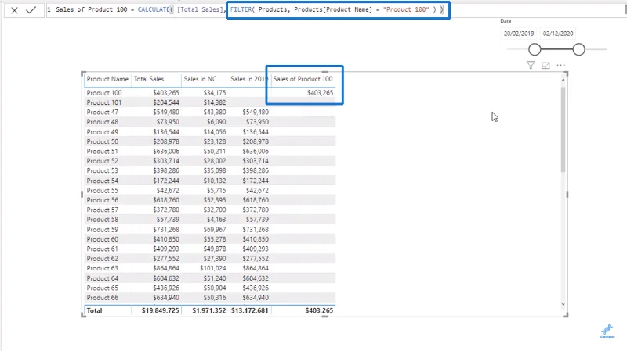Select the Product 47 row name

coord(103,112)
